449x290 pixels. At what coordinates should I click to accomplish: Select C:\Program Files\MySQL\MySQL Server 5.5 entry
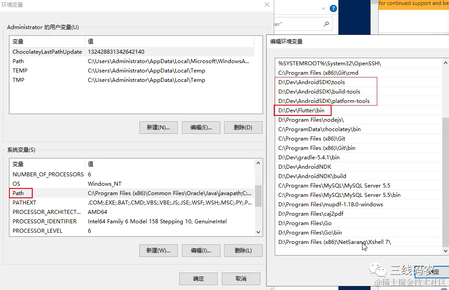click(358, 186)
